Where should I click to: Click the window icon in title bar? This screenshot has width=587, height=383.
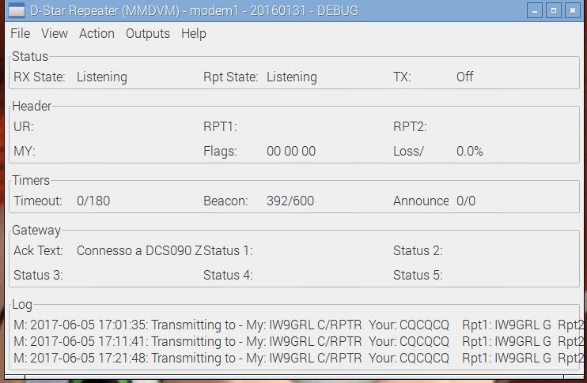[16, 10]
